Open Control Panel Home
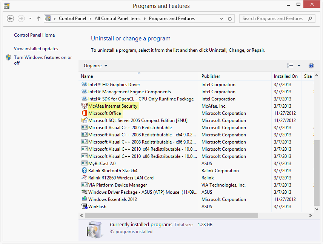The width and height of the screenshot is (323, 244). [x=34, y=35]
